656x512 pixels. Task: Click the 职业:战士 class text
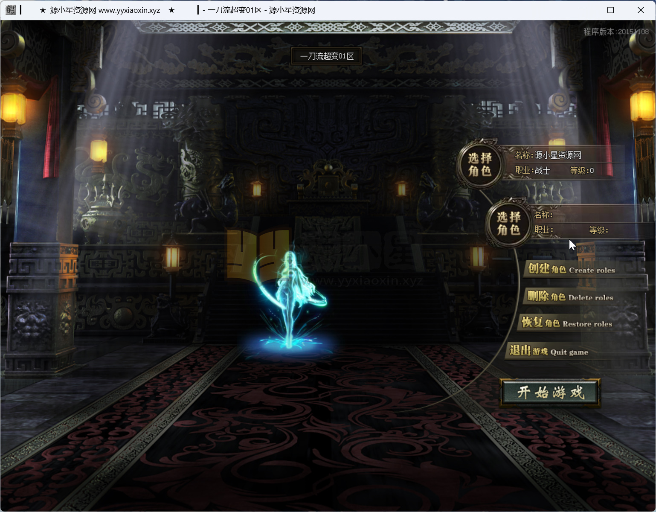click(532, 171)
